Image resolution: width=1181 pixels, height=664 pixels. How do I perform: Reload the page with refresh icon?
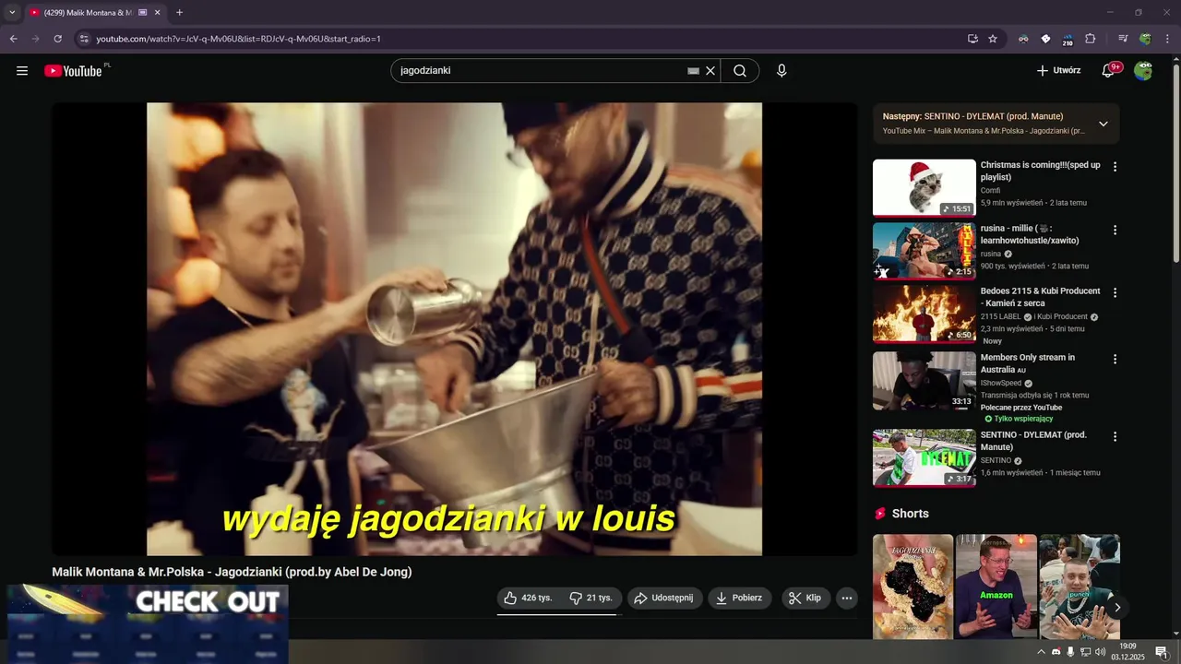point(57,39)
